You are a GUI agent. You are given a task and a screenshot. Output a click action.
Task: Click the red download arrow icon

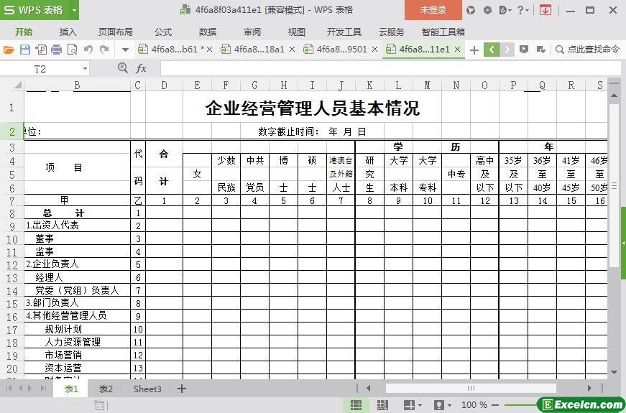545,10
